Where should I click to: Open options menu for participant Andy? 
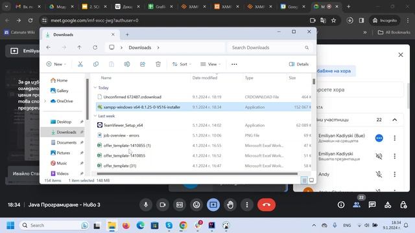[x=395, y=174]
